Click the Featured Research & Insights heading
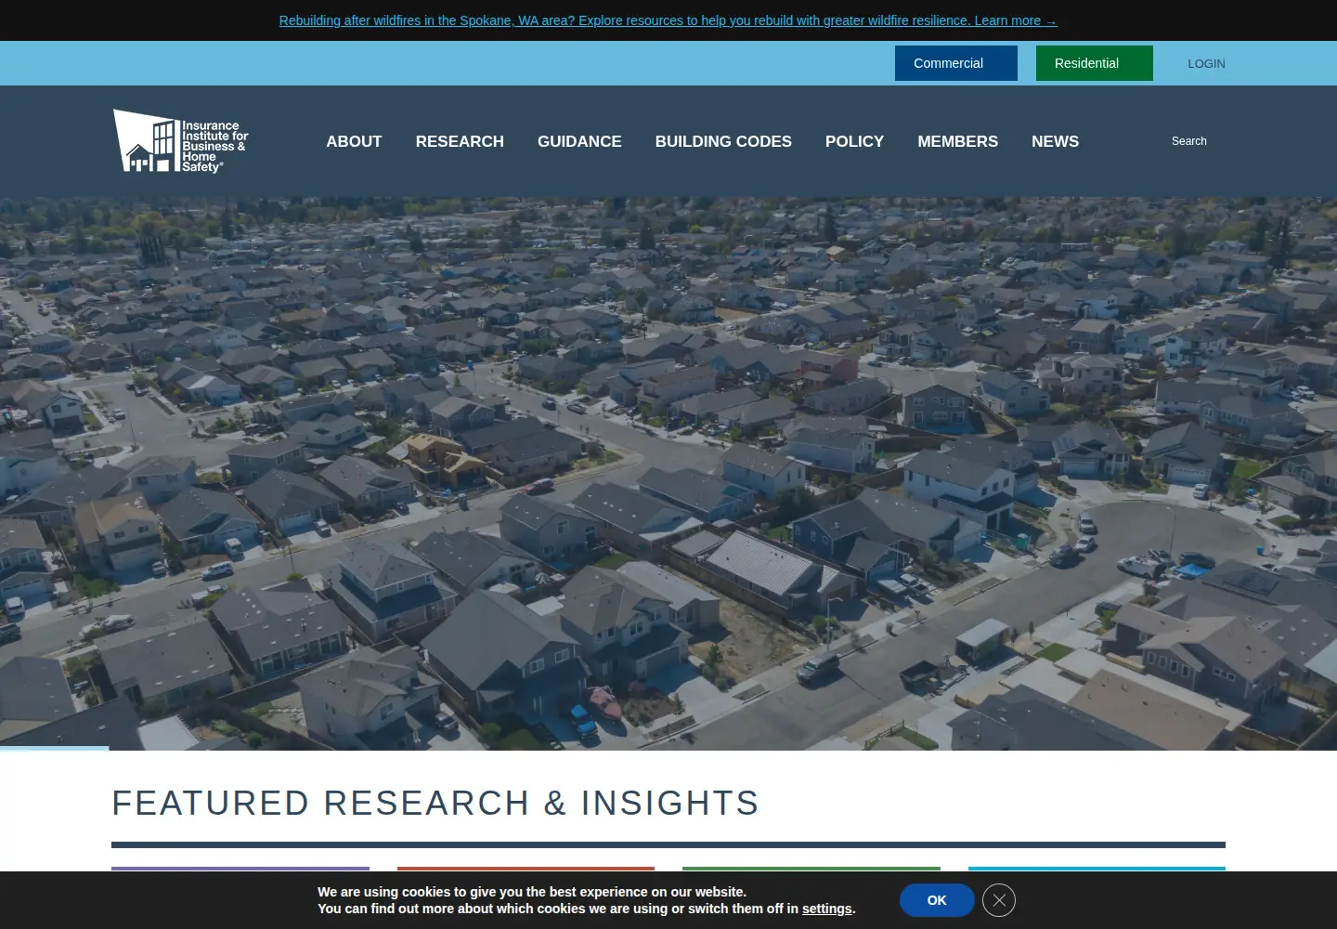The height and width of the screenshot is (929, 1337). tap(435, 803)
